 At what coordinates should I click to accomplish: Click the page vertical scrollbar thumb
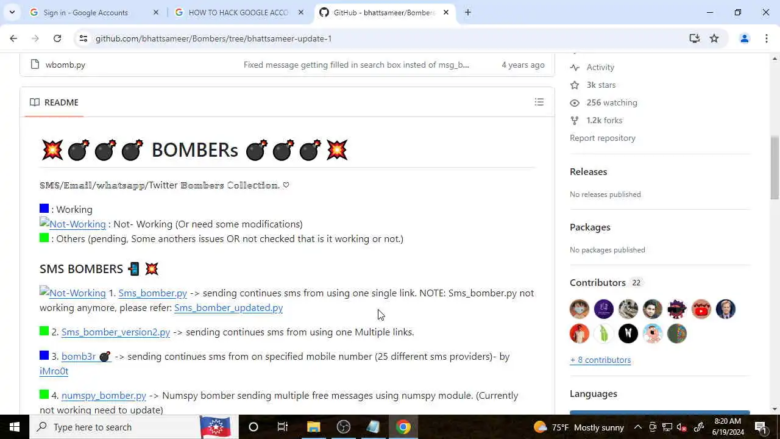775,167
